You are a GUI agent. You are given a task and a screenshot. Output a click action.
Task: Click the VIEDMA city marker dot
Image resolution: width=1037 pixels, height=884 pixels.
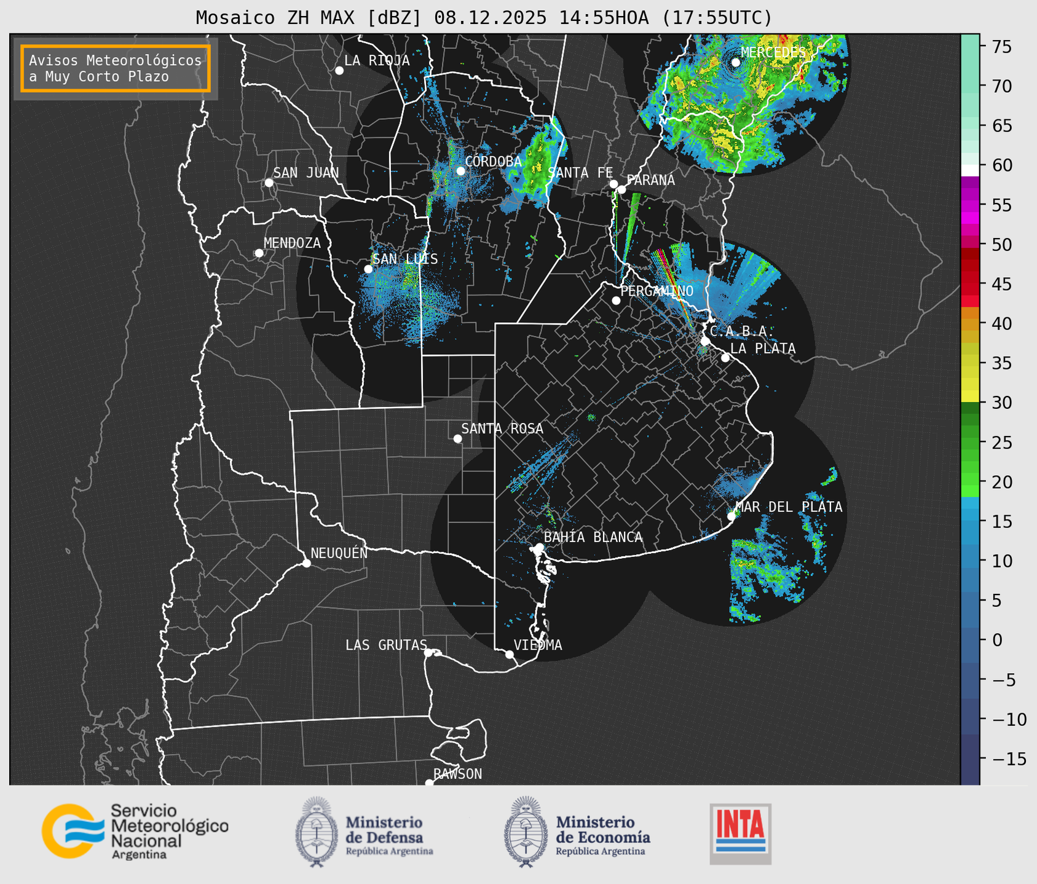pyautogui.click(x=509, y=654)
